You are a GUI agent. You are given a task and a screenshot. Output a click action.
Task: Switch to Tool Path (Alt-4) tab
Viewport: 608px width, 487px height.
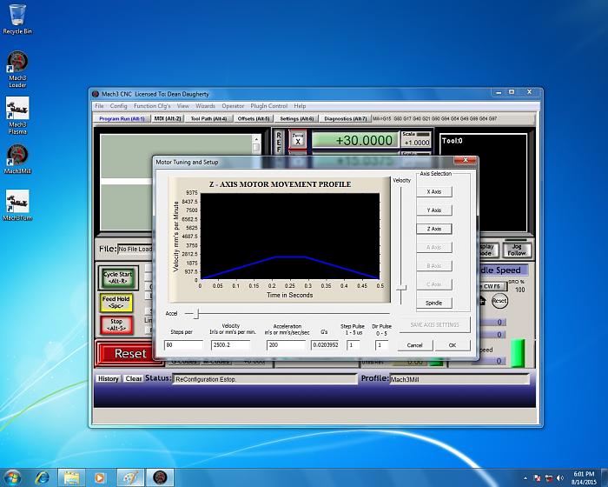[x=208, y=118]
